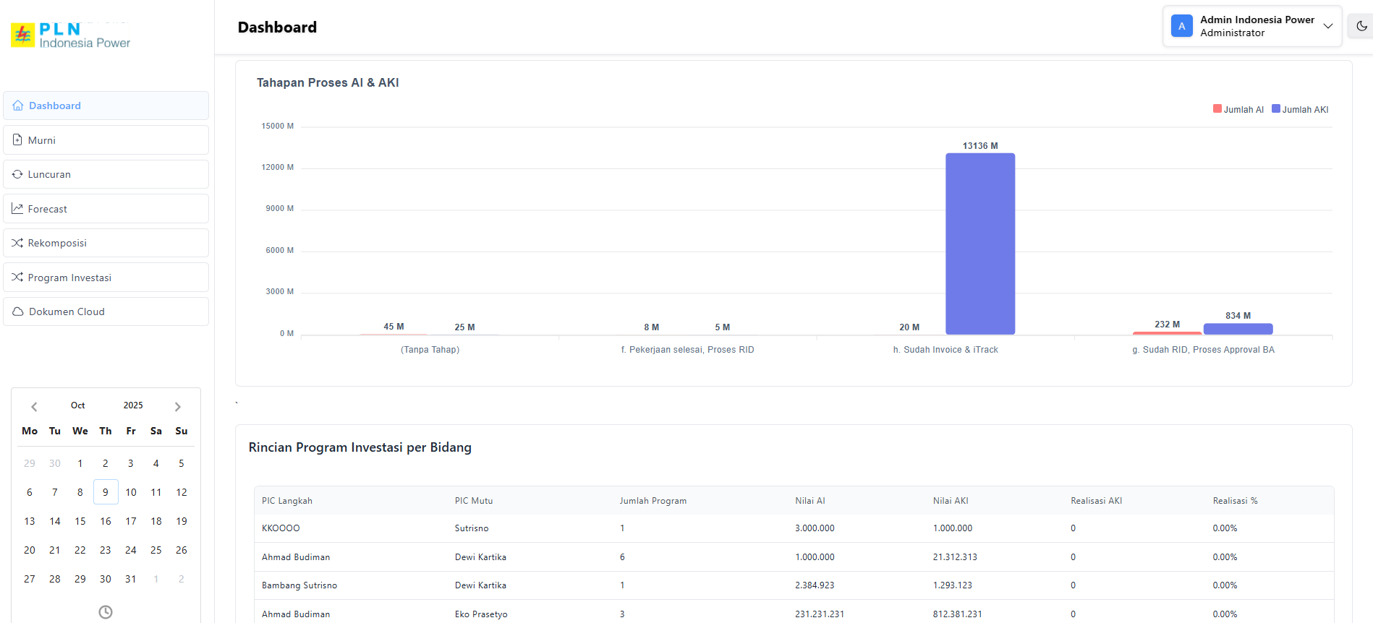Click the PLN Indonesia Power logo
1373x623 pixels.
tap(71, 35)
